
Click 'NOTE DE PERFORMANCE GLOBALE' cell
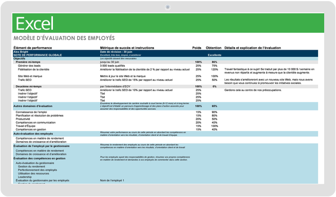[38, 55]
